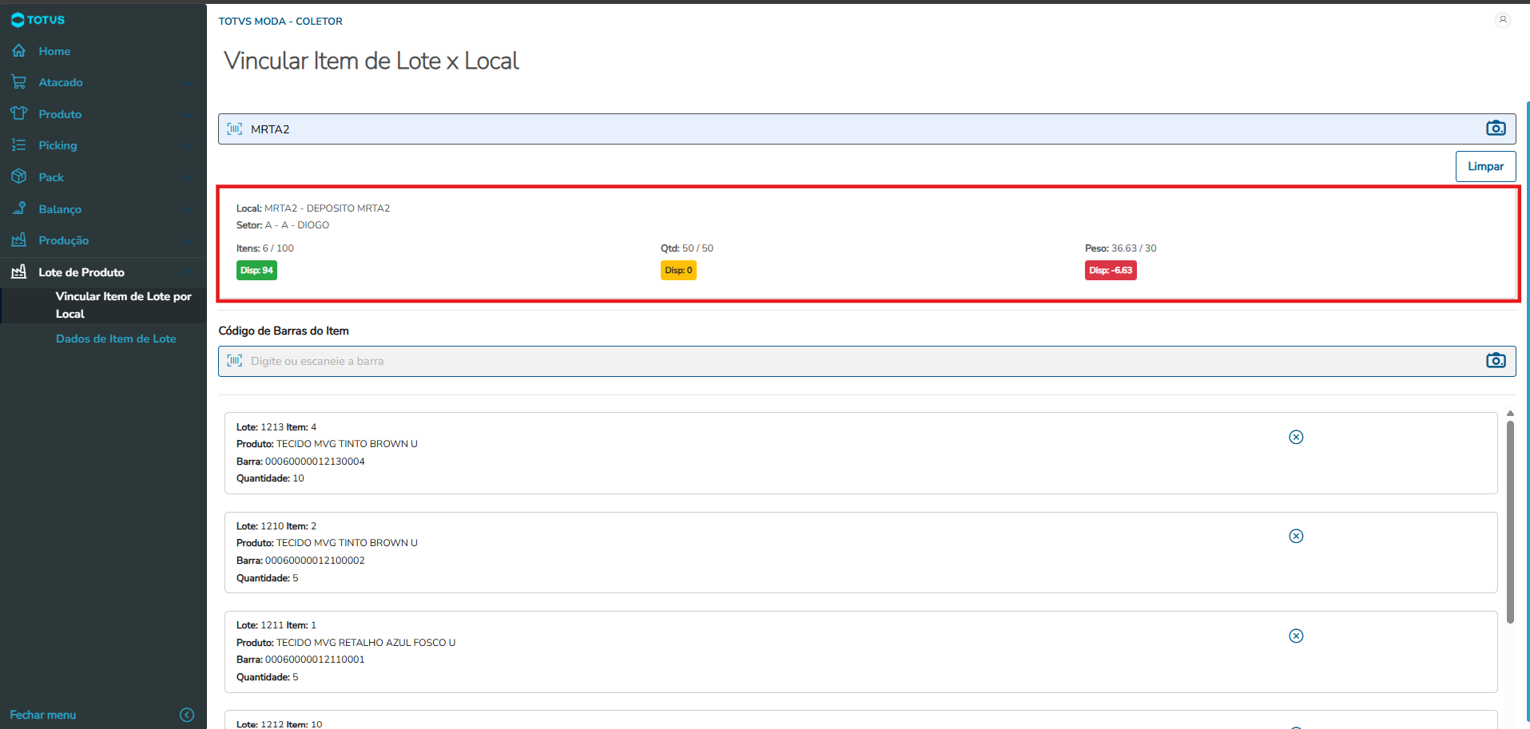The image size is (1530, 729).
Task: Click the Barra: 00060000012100002 text
Action: [x=300, y=561]
